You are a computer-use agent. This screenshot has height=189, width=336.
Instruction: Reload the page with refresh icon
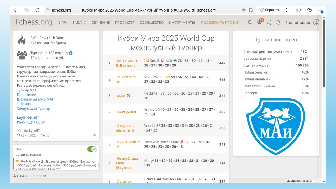pos(38,10)
